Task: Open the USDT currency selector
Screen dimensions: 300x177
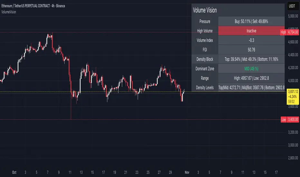Action: pos(292,6)
